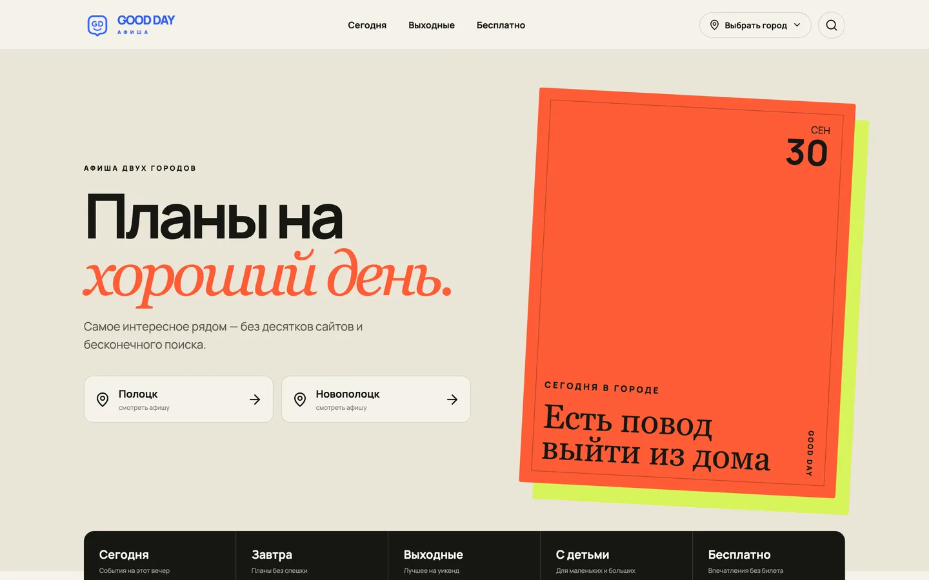Click the arrow on Полоцк card
Screen dimensions: 929x580
(x=255, y=400)
